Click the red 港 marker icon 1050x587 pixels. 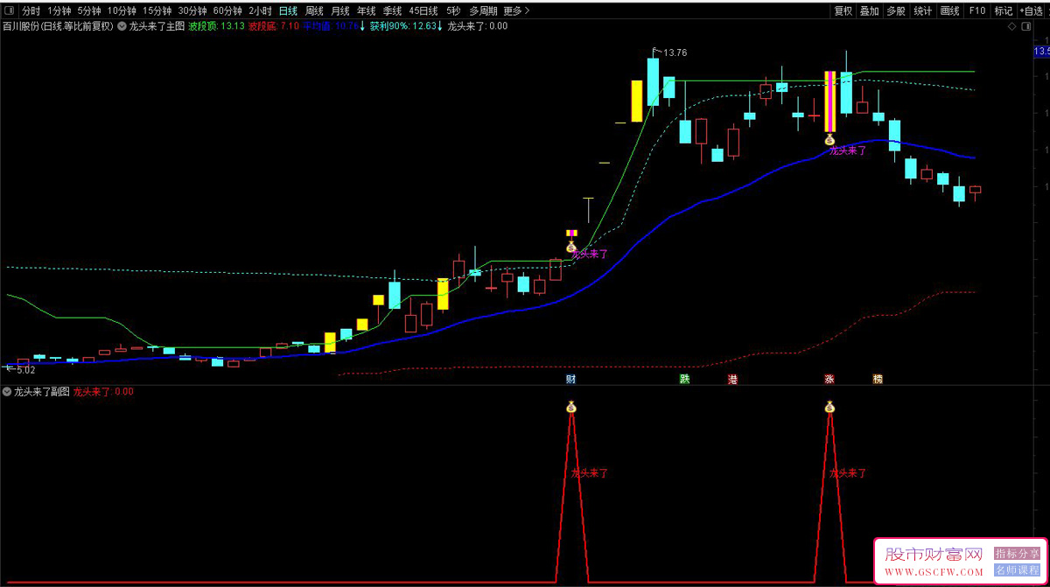[x=733, y=380]
